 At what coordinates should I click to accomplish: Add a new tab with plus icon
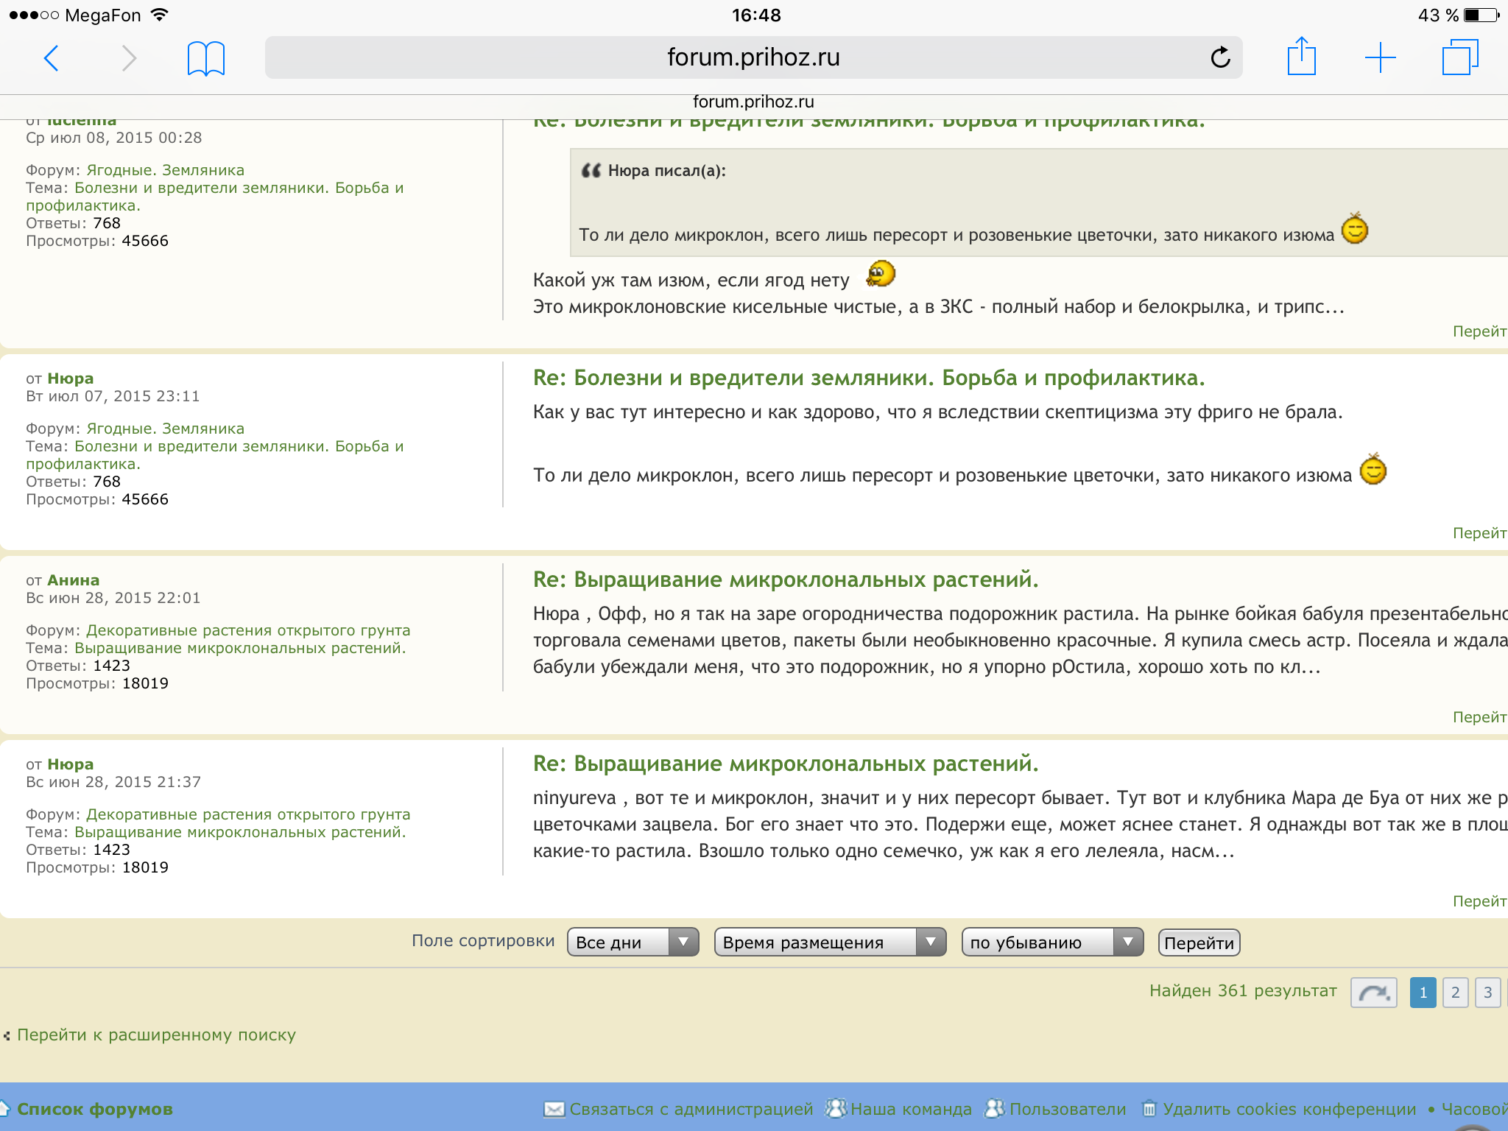(x=1380, y=57)
